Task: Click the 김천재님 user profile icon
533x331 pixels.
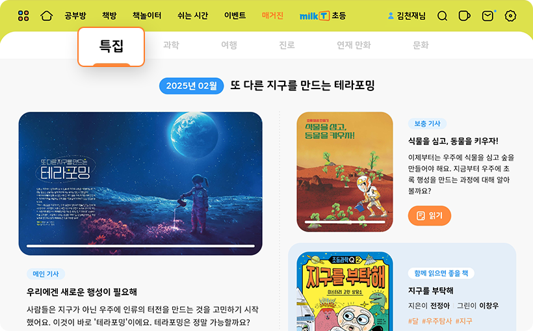Action: point(391,16)
